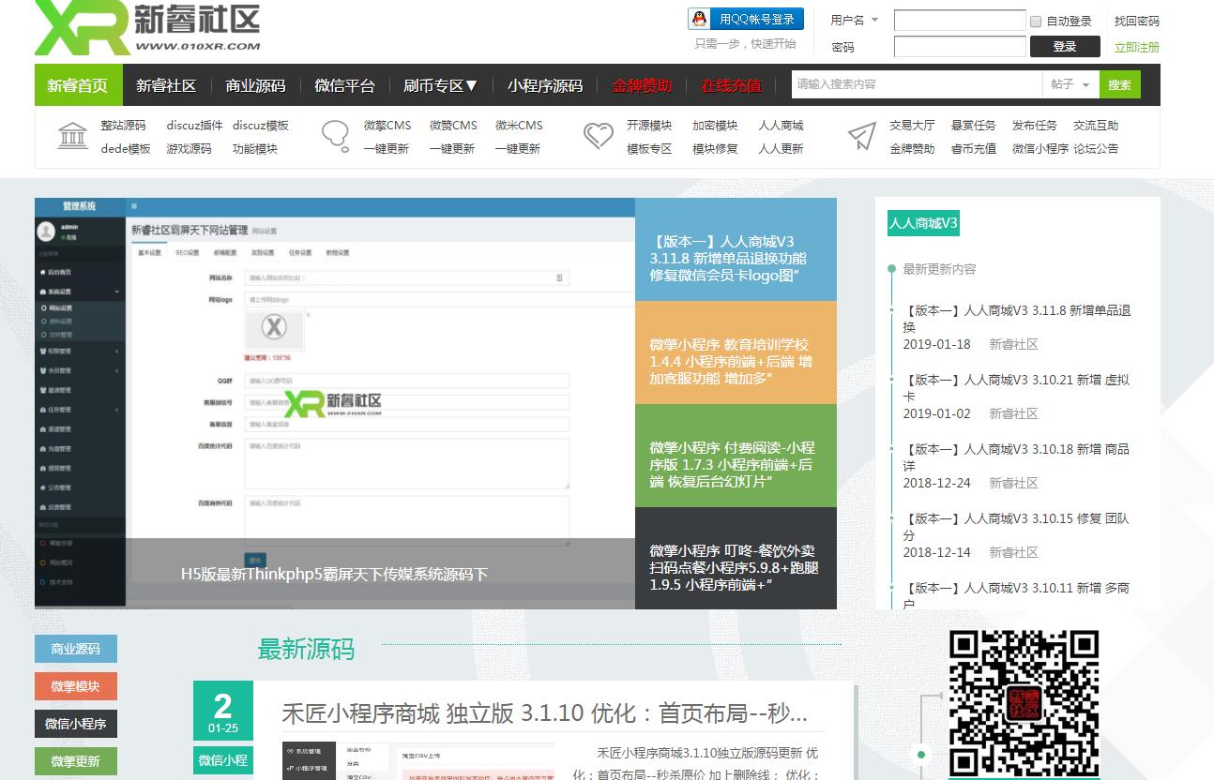Click the bank building category icon
Image resolution: width=1214 pixels, height=780 pixels.
pyautogui.click(x=73, y=136)
